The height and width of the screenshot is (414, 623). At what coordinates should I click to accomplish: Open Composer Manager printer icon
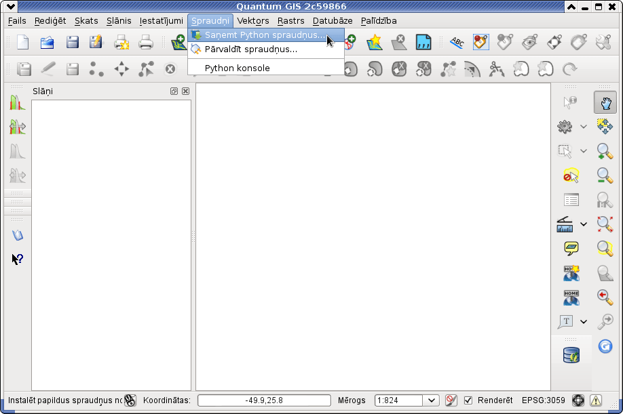[x=146, y=42]
